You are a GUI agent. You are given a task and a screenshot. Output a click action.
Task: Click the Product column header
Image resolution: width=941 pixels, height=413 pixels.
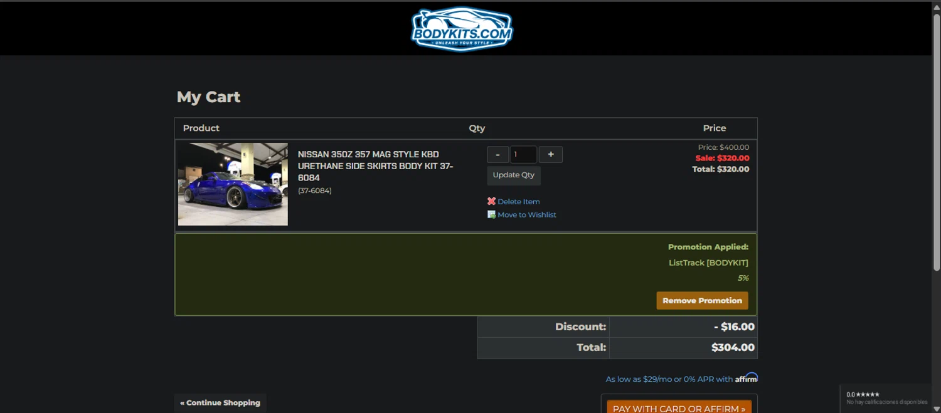point(201,128)
